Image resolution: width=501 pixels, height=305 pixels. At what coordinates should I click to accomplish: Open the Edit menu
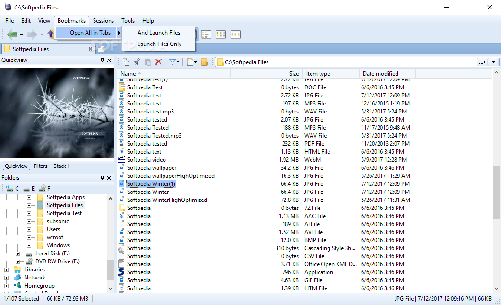point(26,21)
